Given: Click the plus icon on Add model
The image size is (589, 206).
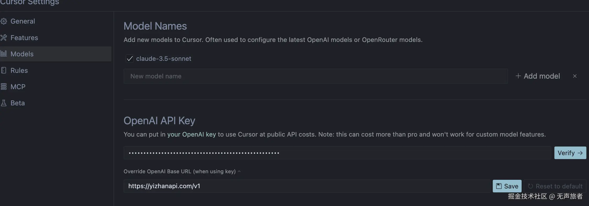Looking at the screenshot, I should pyautogui.click(x=518, y=76).
